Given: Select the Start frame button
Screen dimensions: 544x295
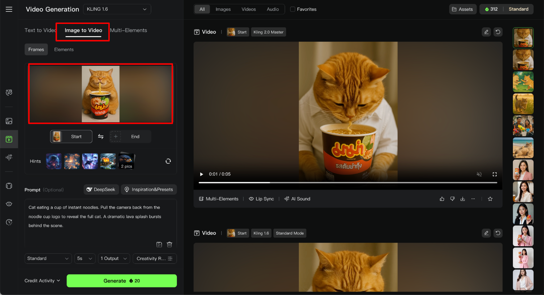Looking at the screenshot, I should pyautogui.click(x=71, y=137).
